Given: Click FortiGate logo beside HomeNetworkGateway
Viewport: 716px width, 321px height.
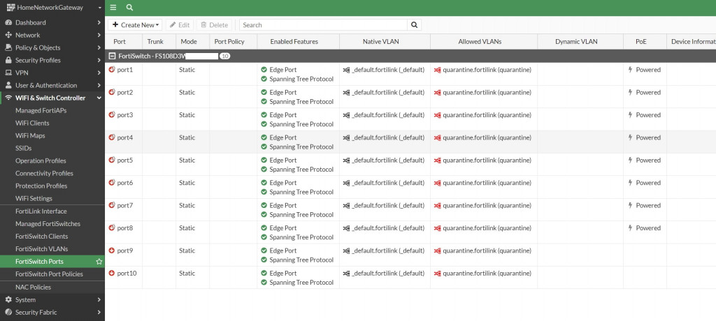Looking at the screenshot, I should pyautogui.click(x=10, y=7).
